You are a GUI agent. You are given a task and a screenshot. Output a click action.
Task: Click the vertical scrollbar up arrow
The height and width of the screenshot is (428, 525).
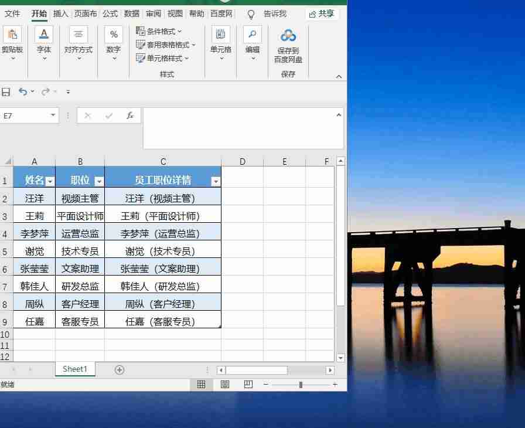point(340,161)
